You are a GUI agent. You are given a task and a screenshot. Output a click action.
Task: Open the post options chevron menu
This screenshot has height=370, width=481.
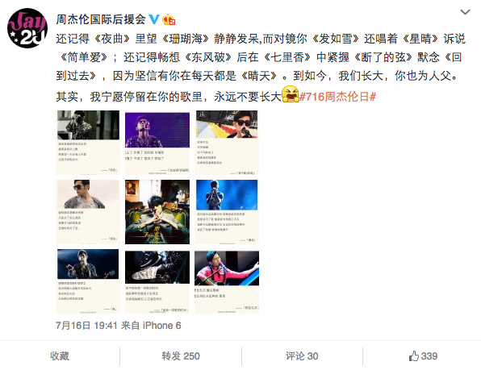(x=465, y=12)
